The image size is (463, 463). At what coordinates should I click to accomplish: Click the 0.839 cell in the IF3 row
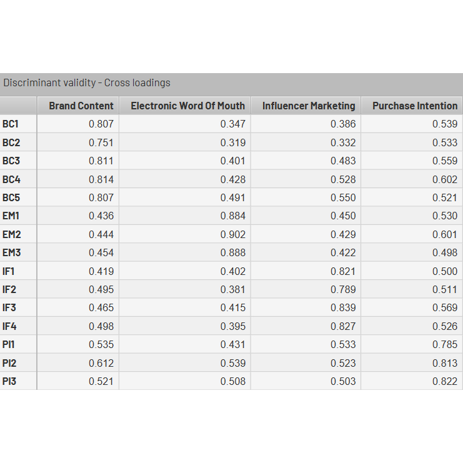[343, 307]
